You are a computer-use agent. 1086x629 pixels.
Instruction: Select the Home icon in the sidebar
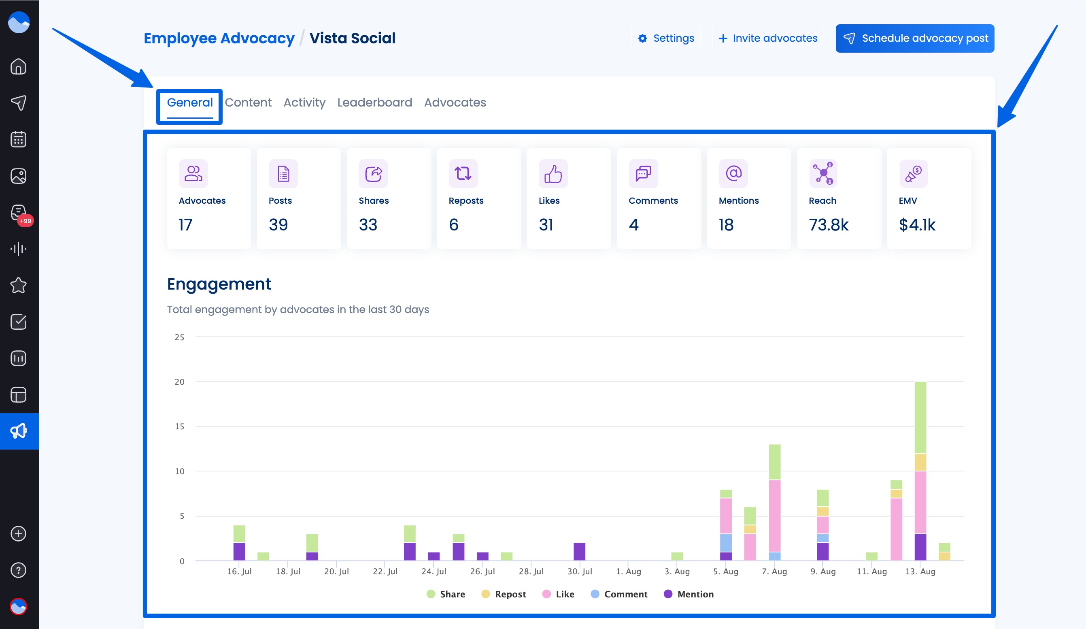pos(19,67)
